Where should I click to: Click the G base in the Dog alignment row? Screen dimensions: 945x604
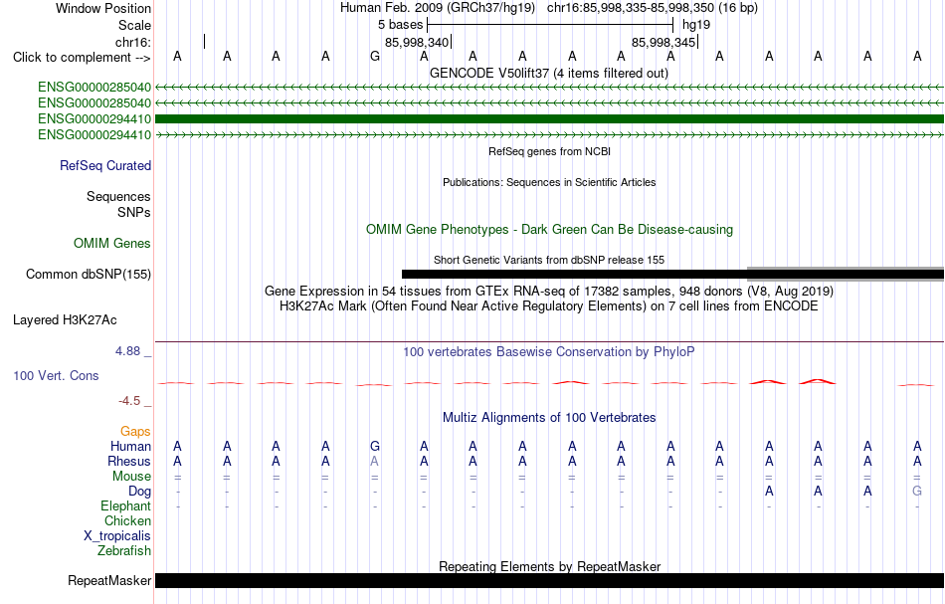tap(917, 491)
